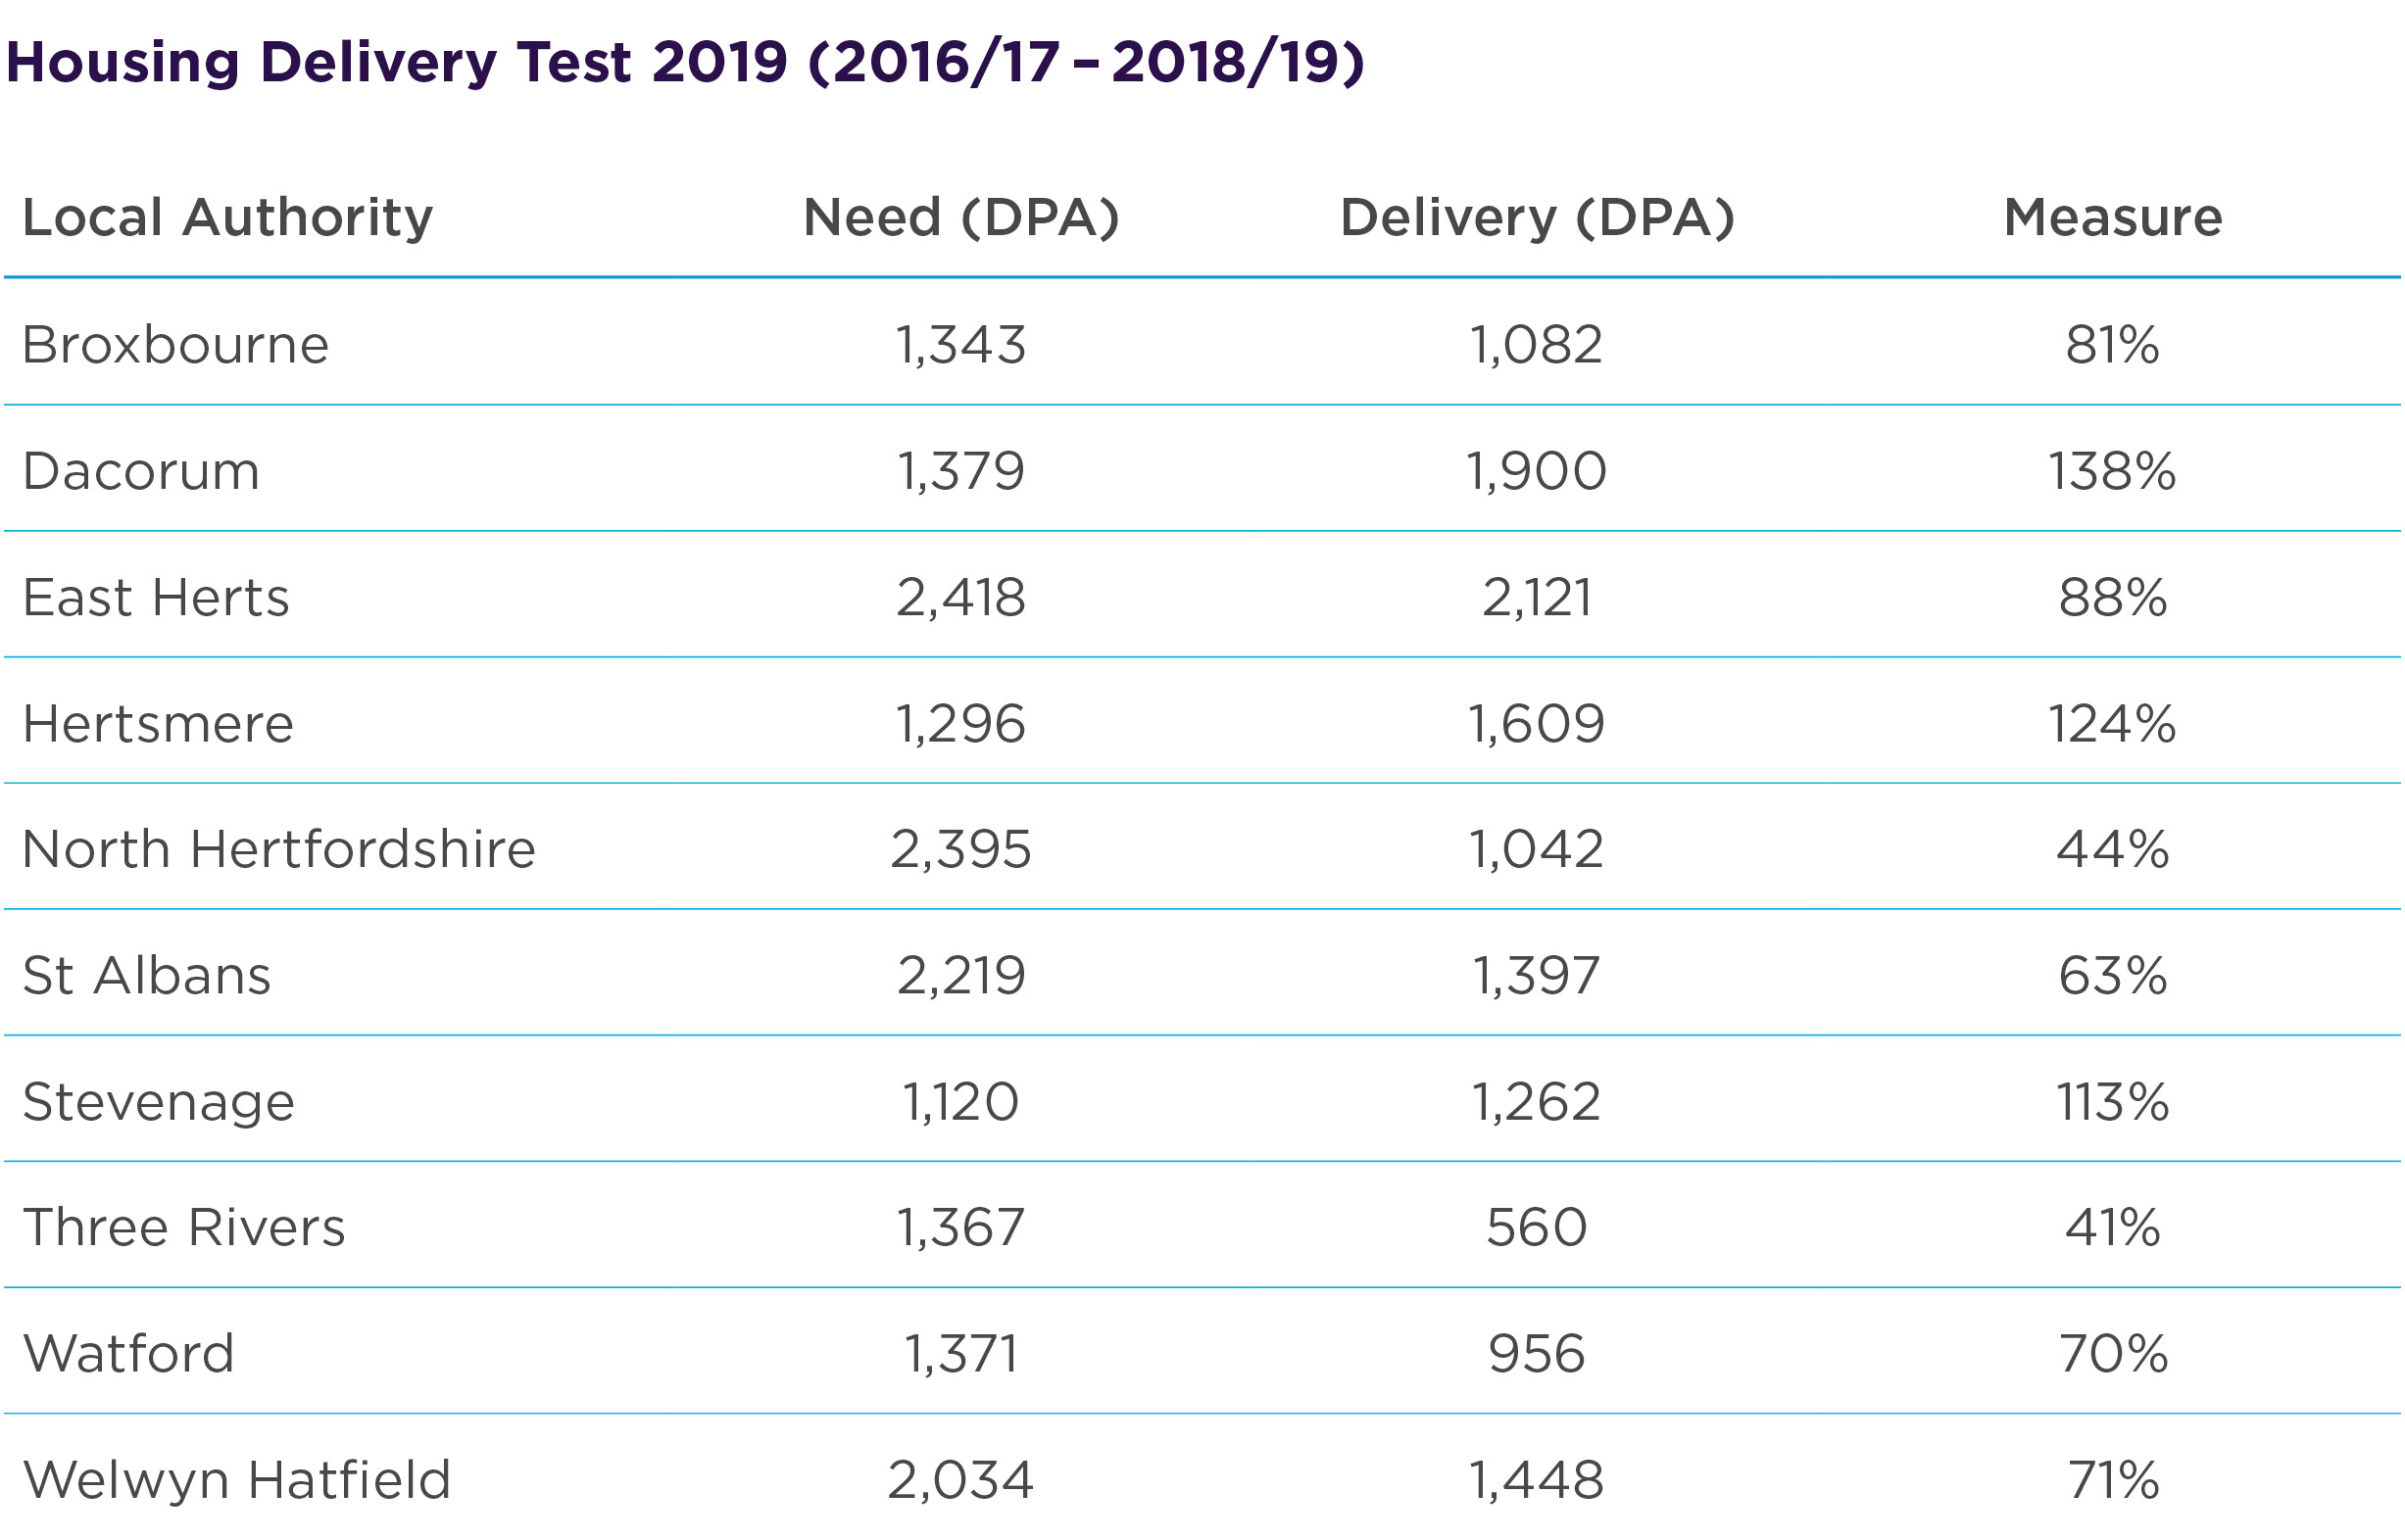Click the Need (DPA) column header
Image resolution: width=2405 pixels, height=1540 pixels.
pyautogui.click(x=960, y=217)
